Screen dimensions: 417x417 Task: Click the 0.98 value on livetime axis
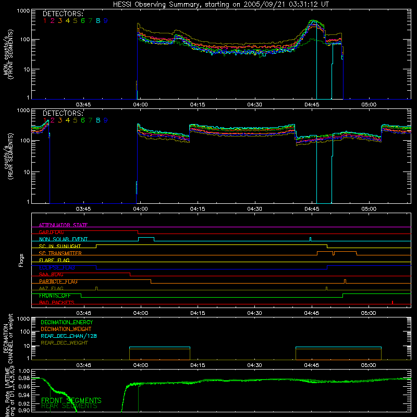(24, 378)
